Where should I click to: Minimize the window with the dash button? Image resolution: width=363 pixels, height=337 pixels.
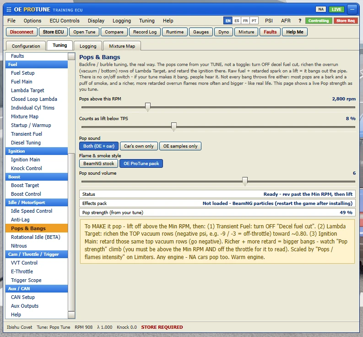(352, 10)
